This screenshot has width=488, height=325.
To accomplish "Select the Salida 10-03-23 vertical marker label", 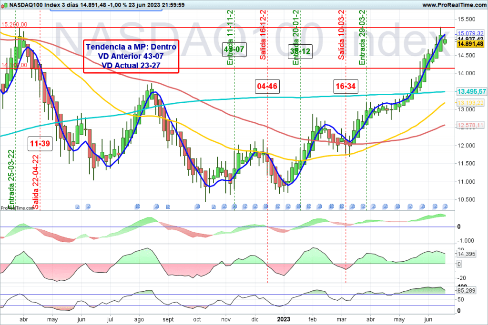I will point(341,35).
